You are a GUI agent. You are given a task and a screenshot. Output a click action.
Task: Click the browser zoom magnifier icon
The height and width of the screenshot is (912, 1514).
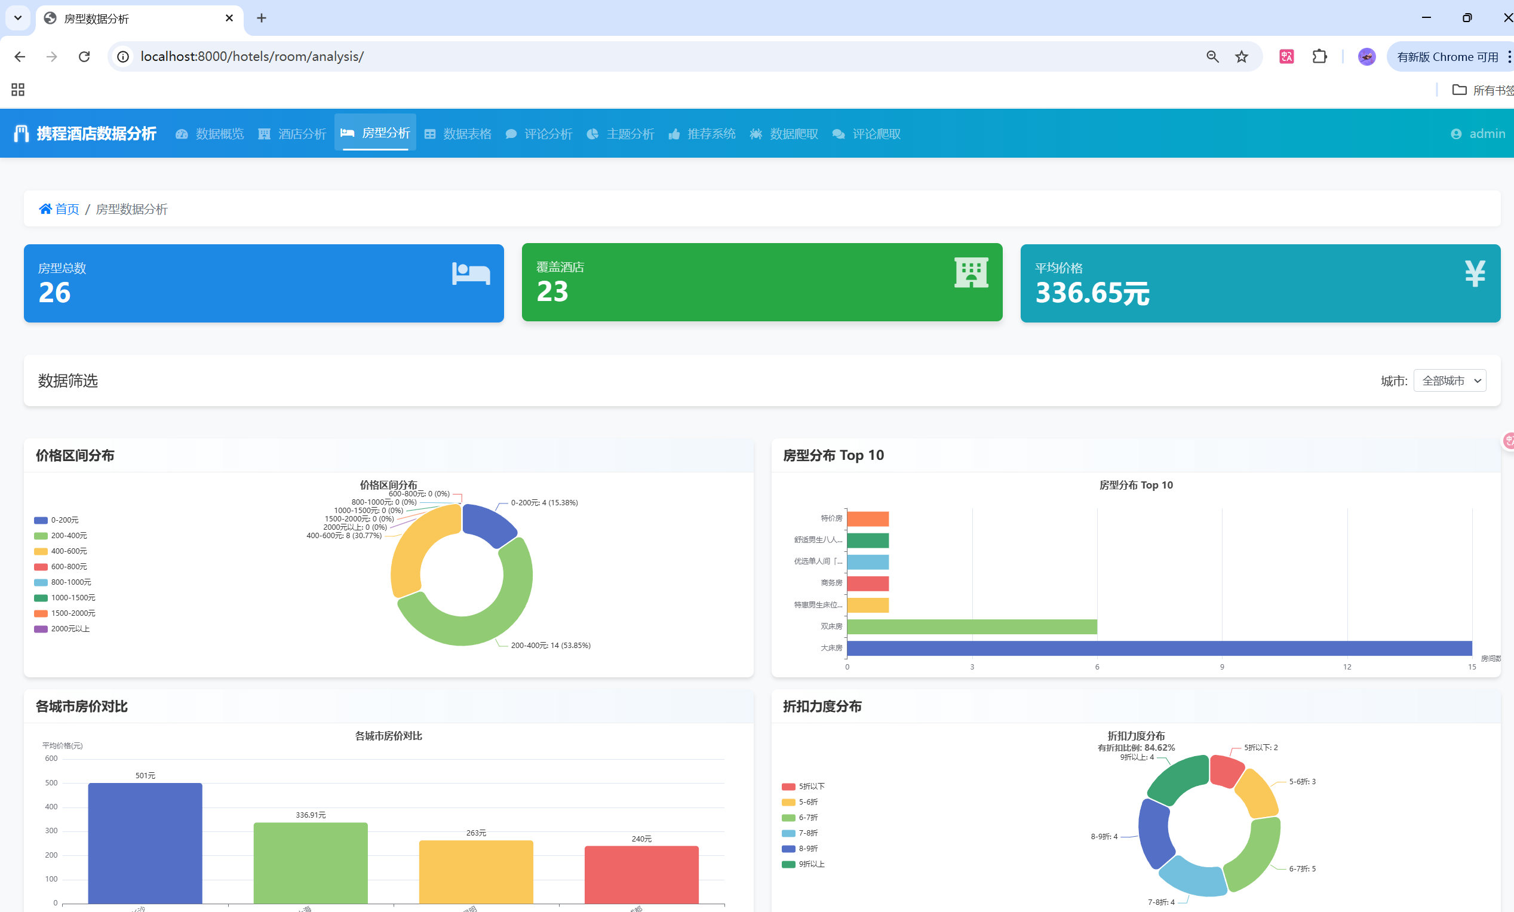(1212, 57)
